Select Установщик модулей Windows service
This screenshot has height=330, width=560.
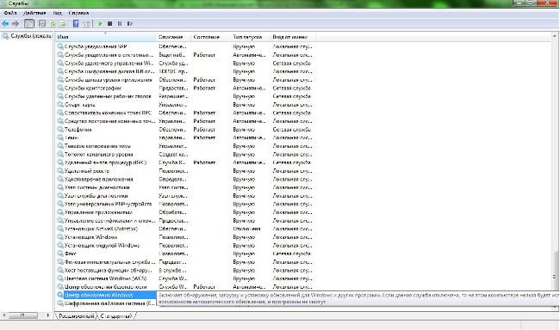point(185,245)
